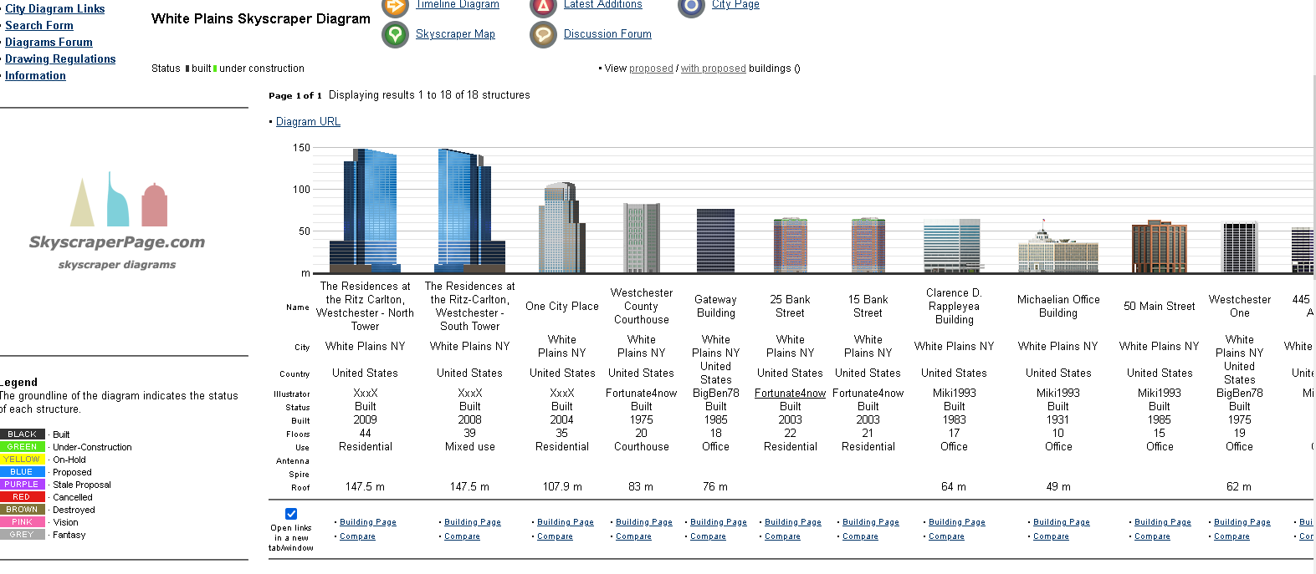Click the 25 Bank Street drawing

[791, 245]
